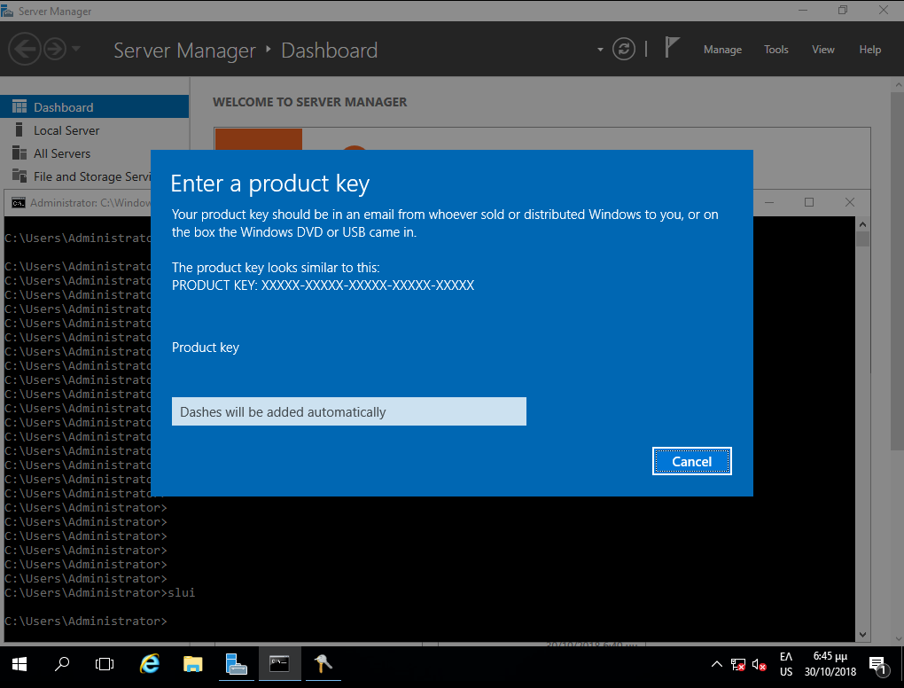Open the Tools menu
Viewport: 904px width, 688px height.
point(775,50)
